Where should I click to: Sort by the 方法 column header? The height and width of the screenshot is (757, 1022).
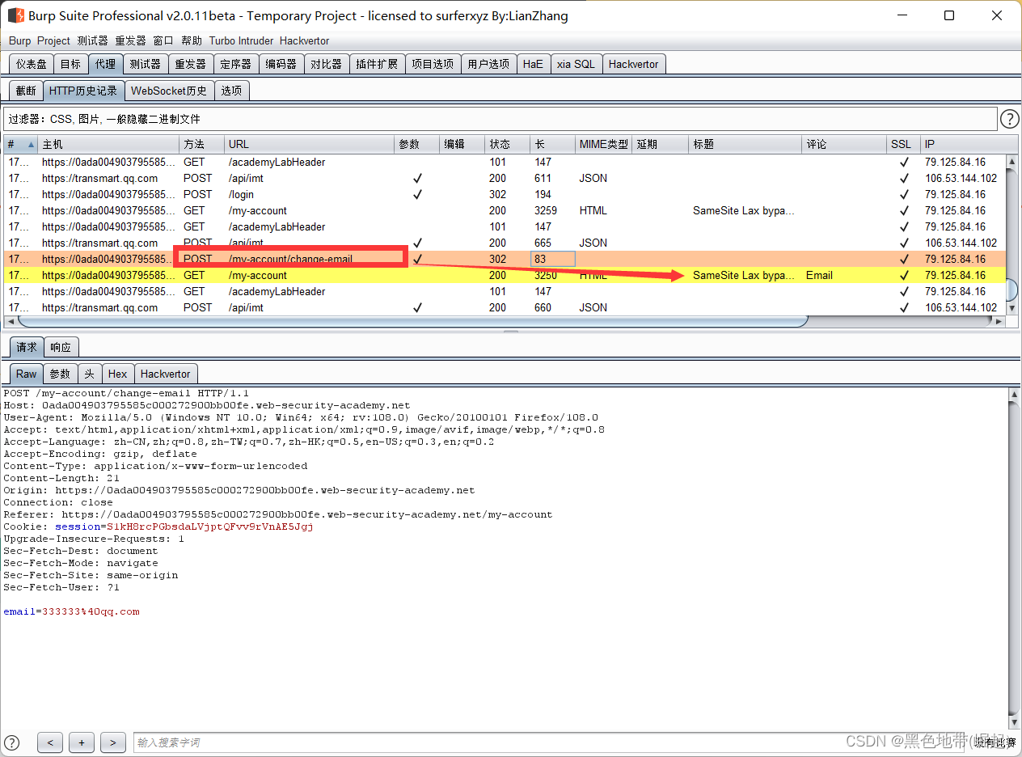point(202,145)
